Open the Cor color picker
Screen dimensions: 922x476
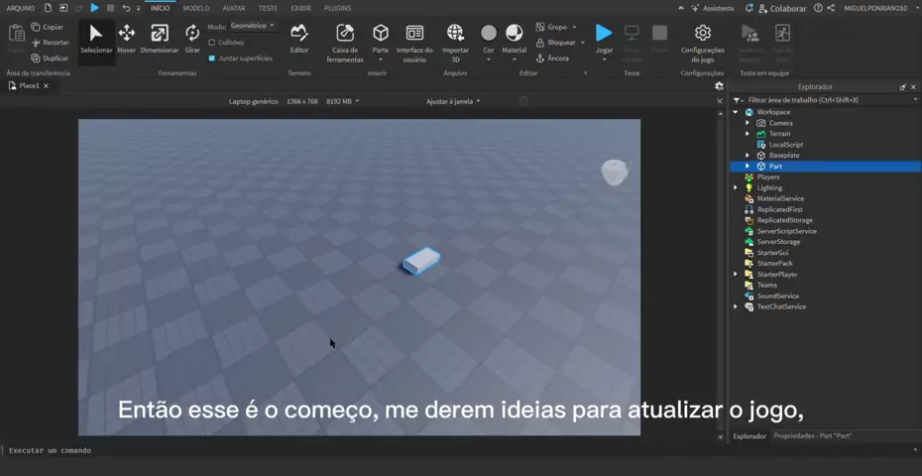click(x=488, y=38)
